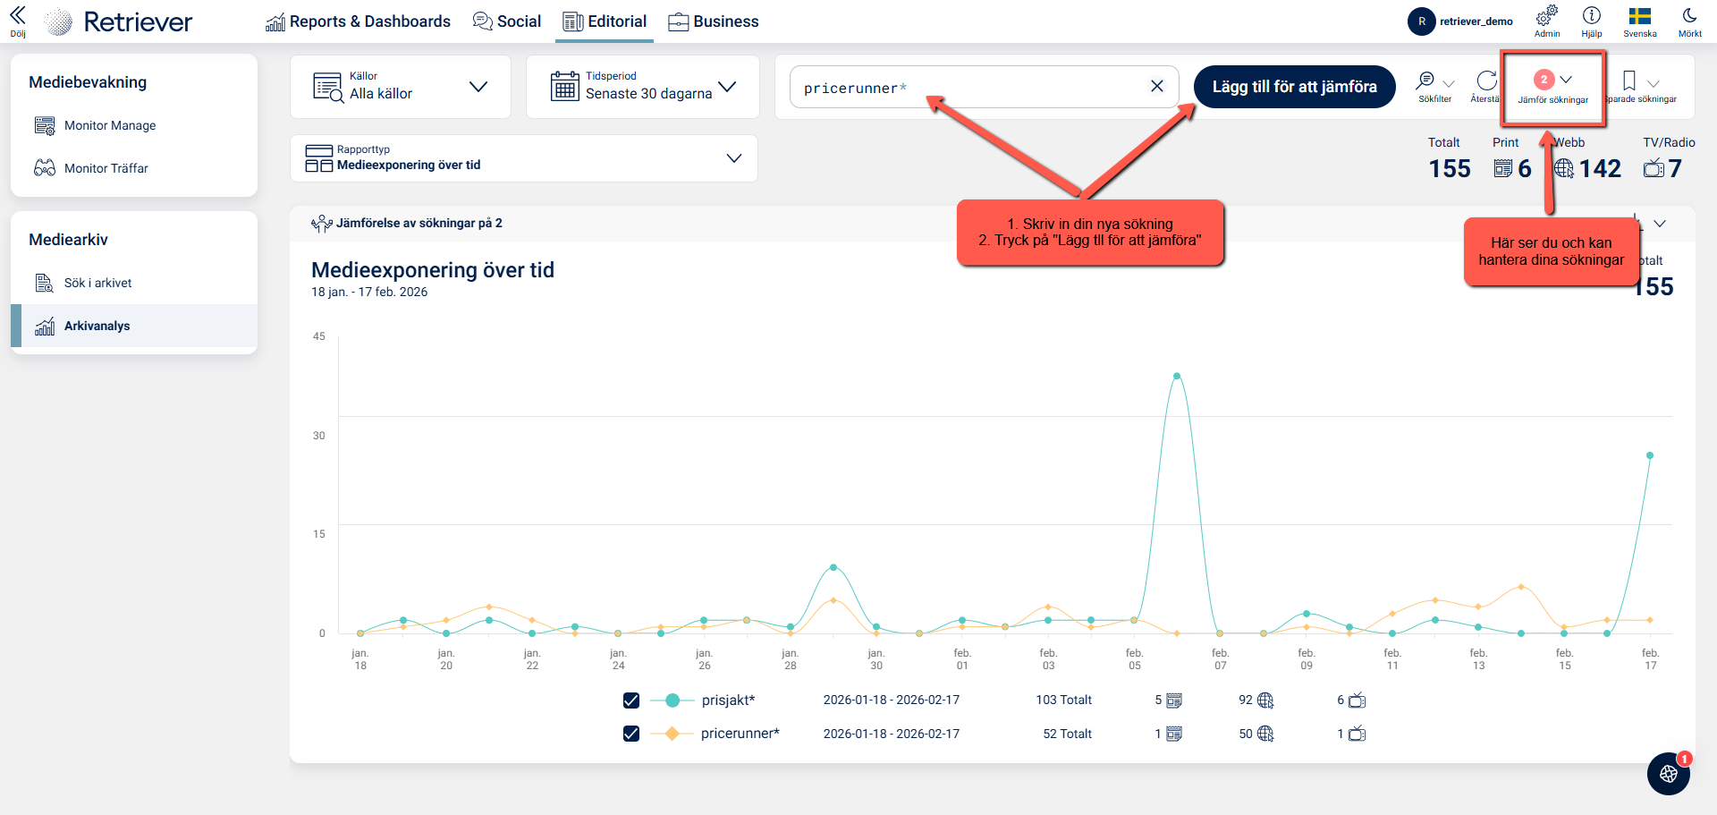The width and height of the screenshot is (1717, 815).
Task: Expand Jämför sökningar dropdown
Action: click(1553, 87)
